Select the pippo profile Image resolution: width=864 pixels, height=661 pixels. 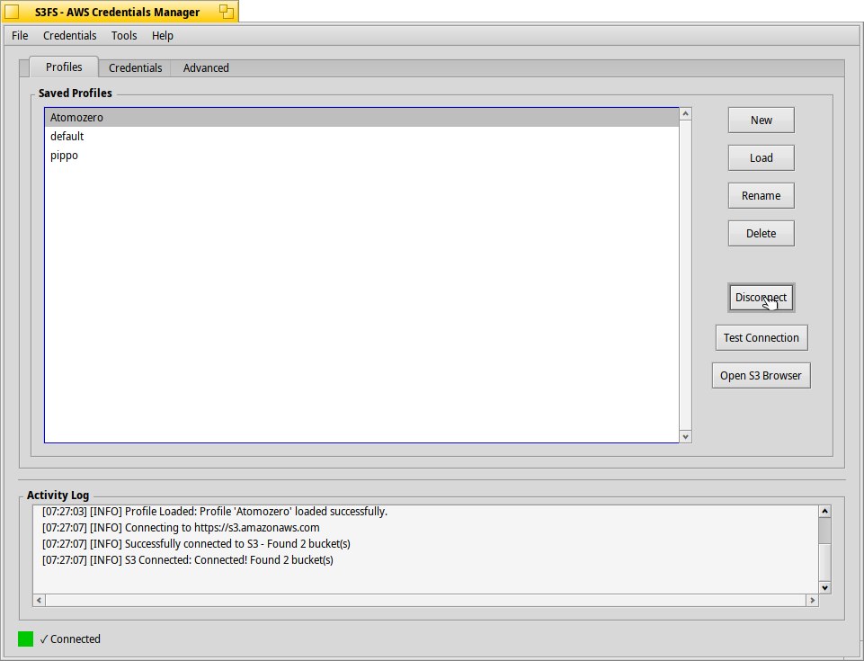64,156
